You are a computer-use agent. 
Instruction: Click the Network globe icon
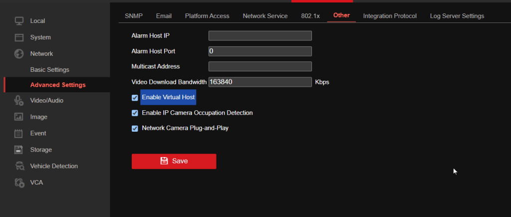(19, 53)
